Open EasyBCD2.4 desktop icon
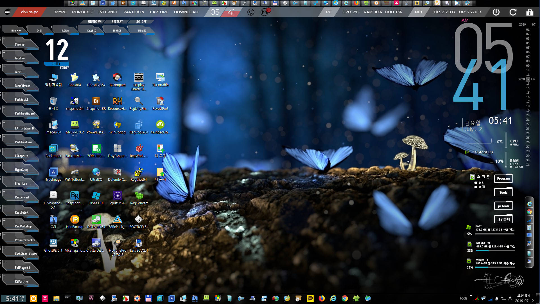The height and width of the screenshot is (304, 540). pos(139,245)
